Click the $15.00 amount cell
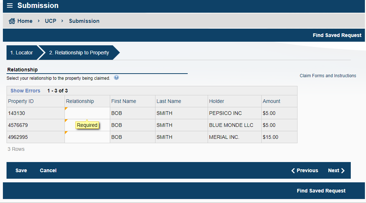 pos(279,137)
